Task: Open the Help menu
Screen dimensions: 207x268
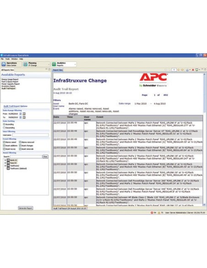Action: (x=21, y=59)
